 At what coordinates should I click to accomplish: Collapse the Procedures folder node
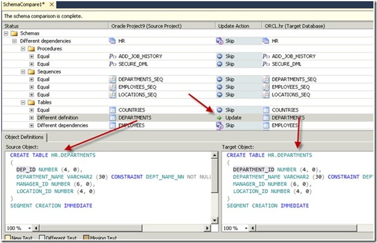pyautogui.click(x=23, y=49)
